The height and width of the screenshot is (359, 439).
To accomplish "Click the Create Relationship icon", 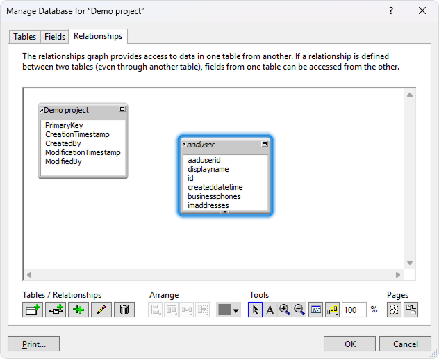I will [x=56, y=310].
